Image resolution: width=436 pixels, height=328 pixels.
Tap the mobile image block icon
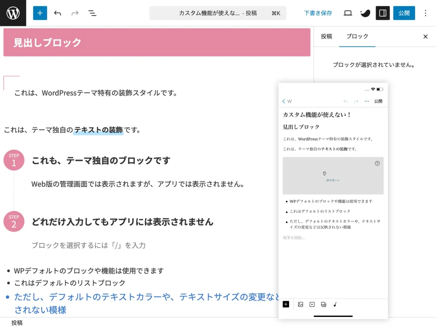pyautogui.click(x=301, y=304)
